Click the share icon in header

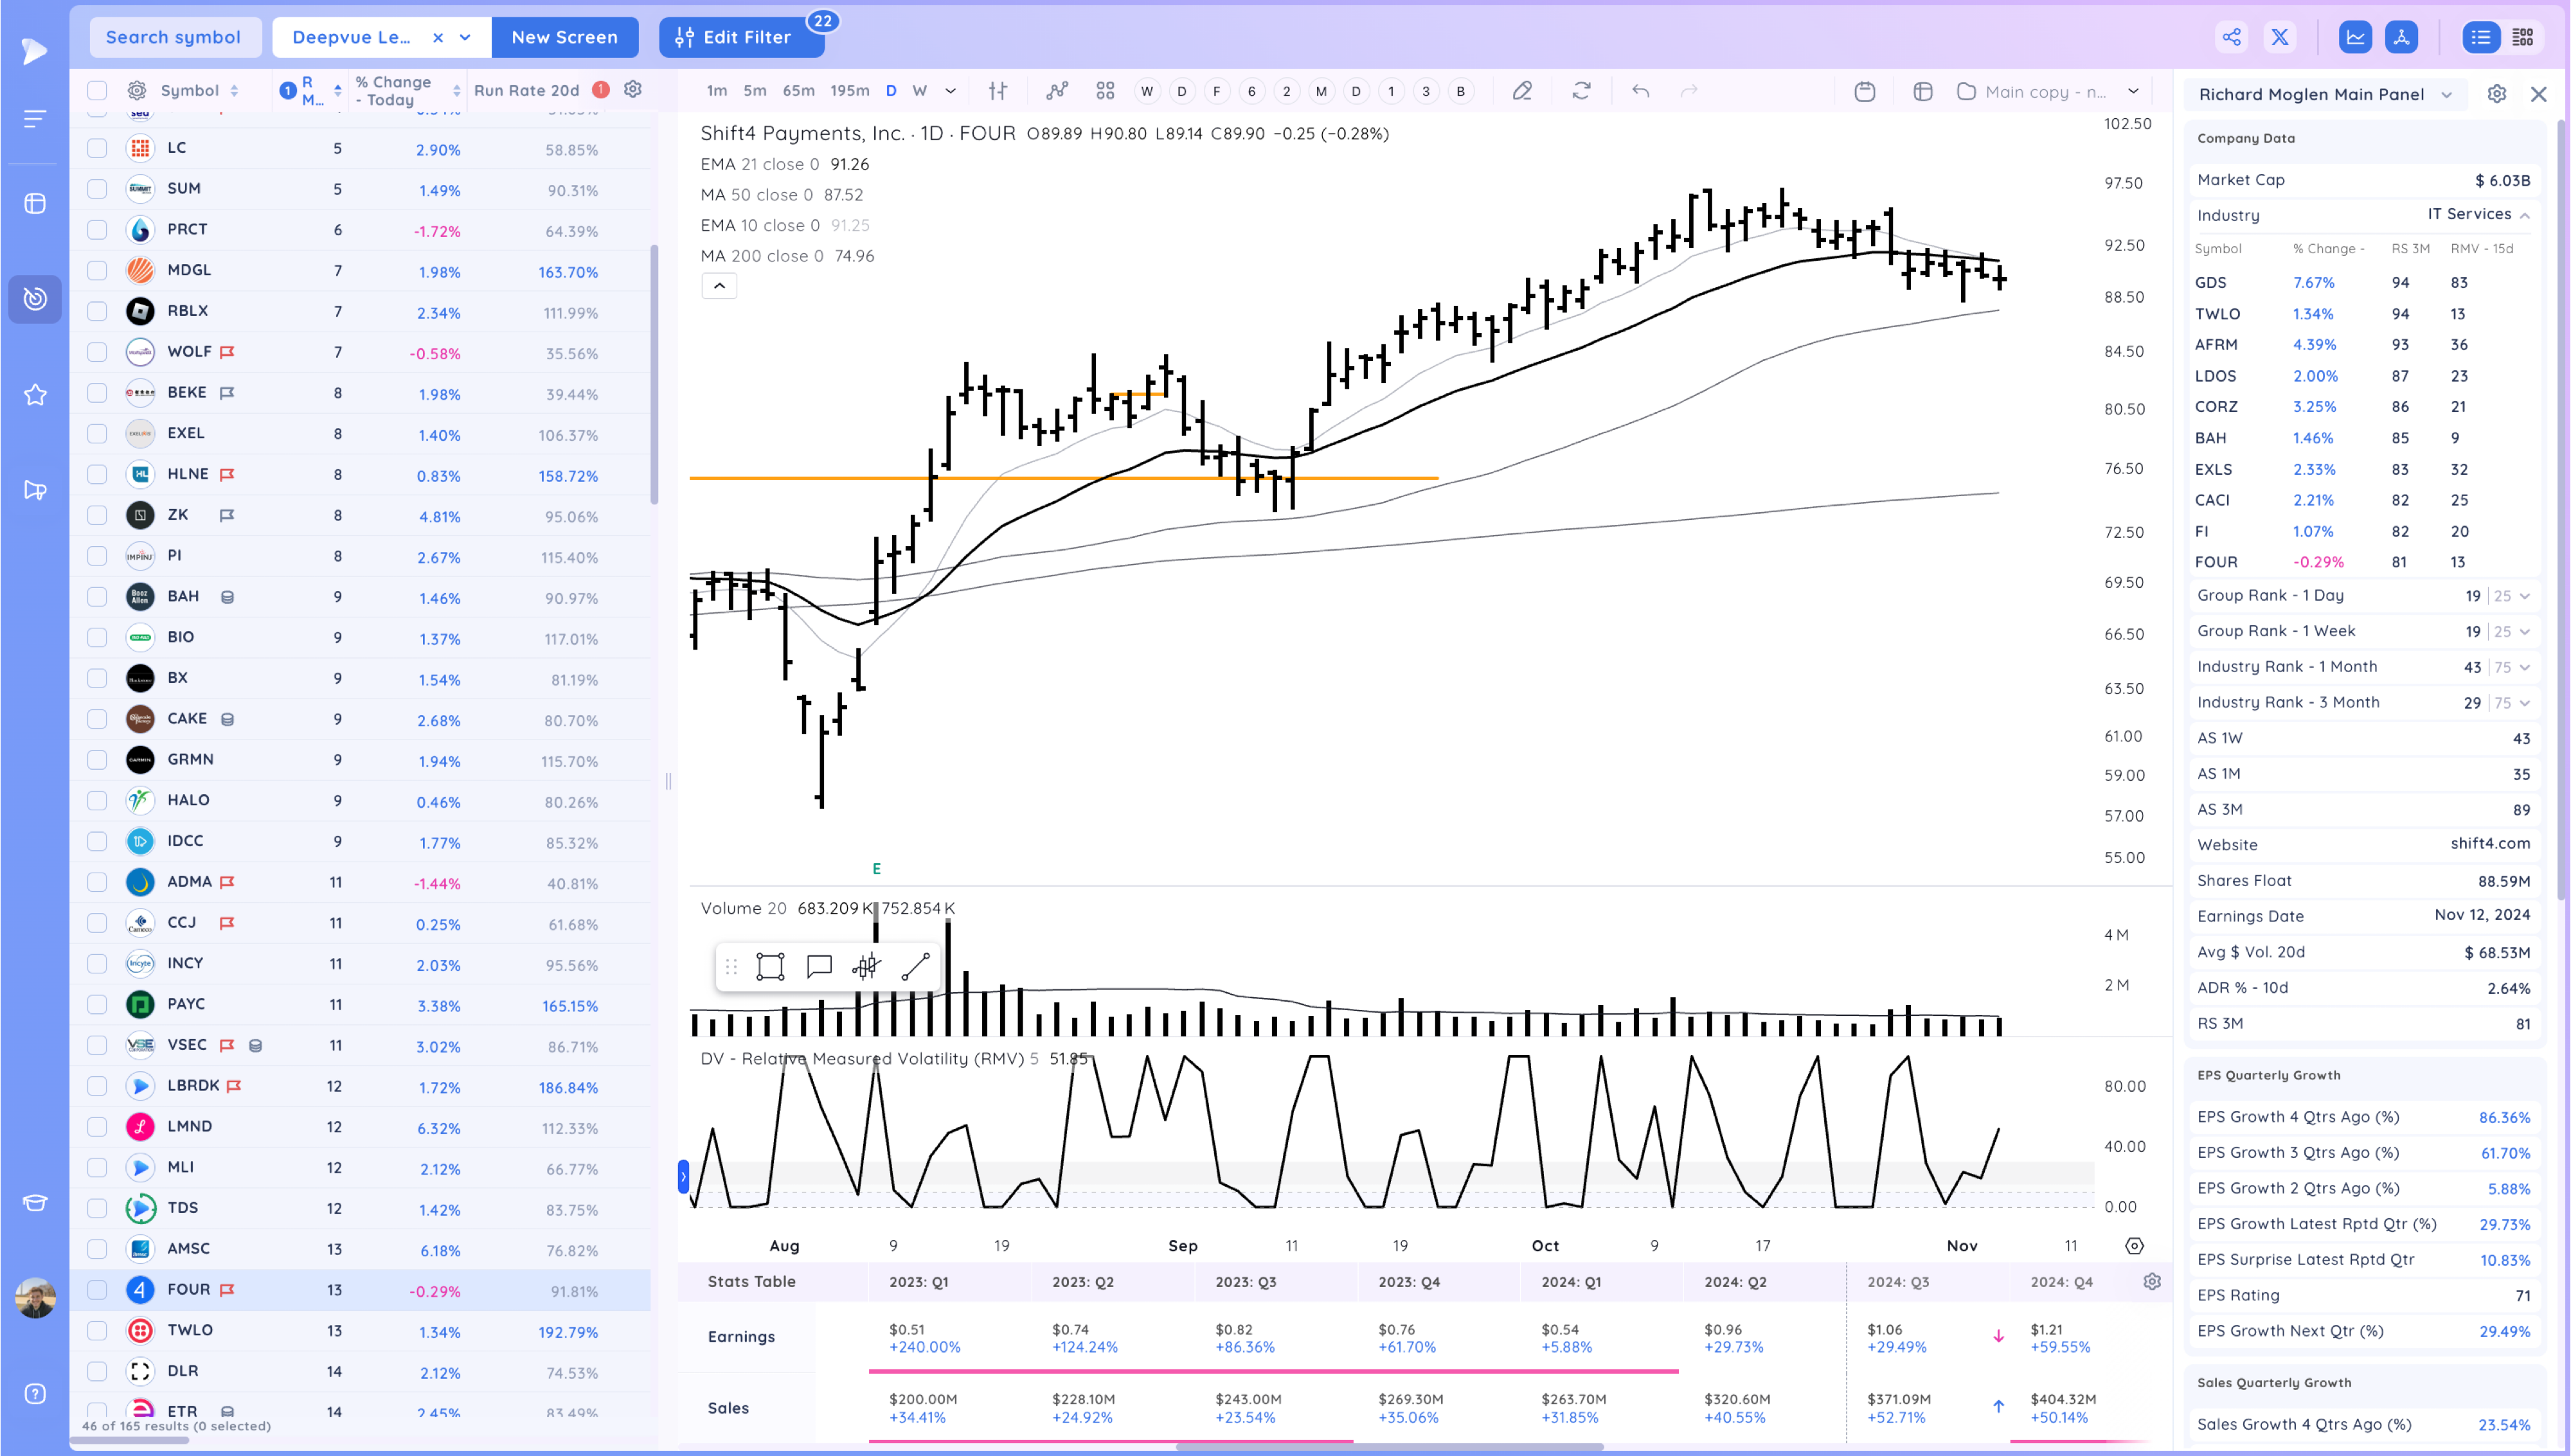[x=2231, y=37]
